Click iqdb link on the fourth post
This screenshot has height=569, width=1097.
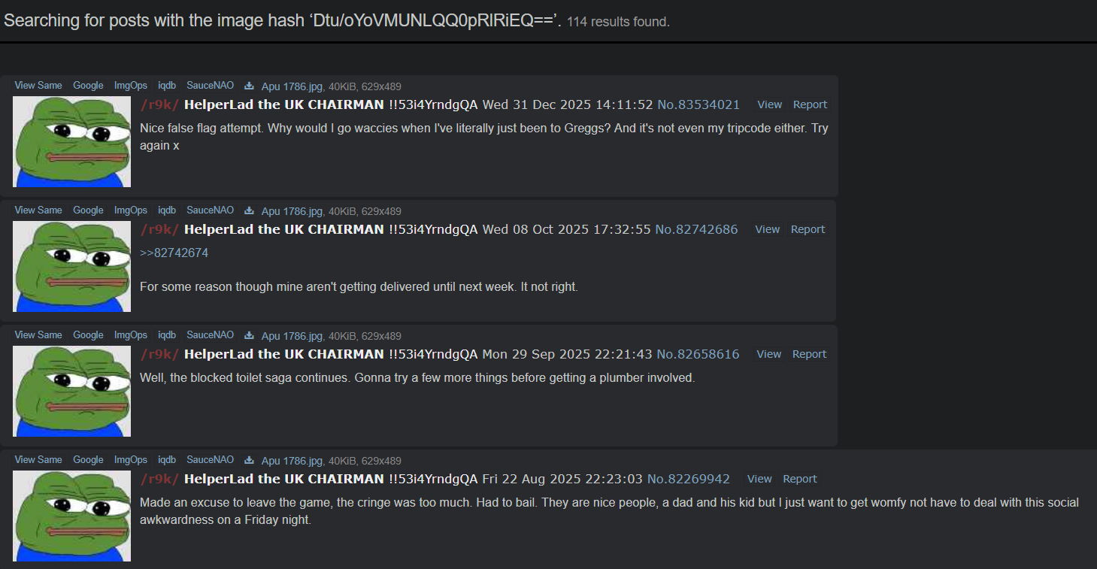[167, 460]
